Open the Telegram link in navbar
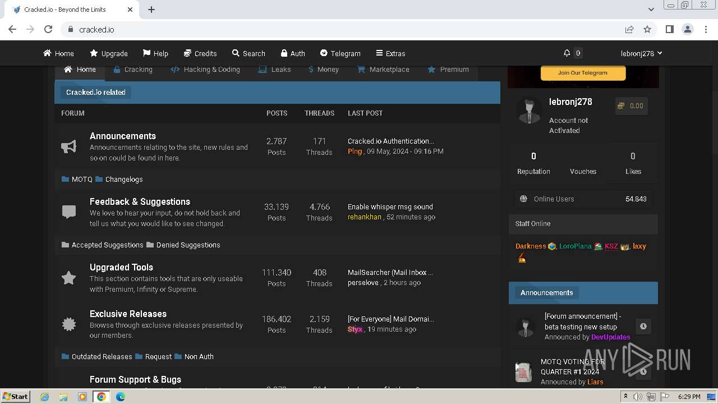Viewport: 718px width, 404px height. [x=340, y=53]
